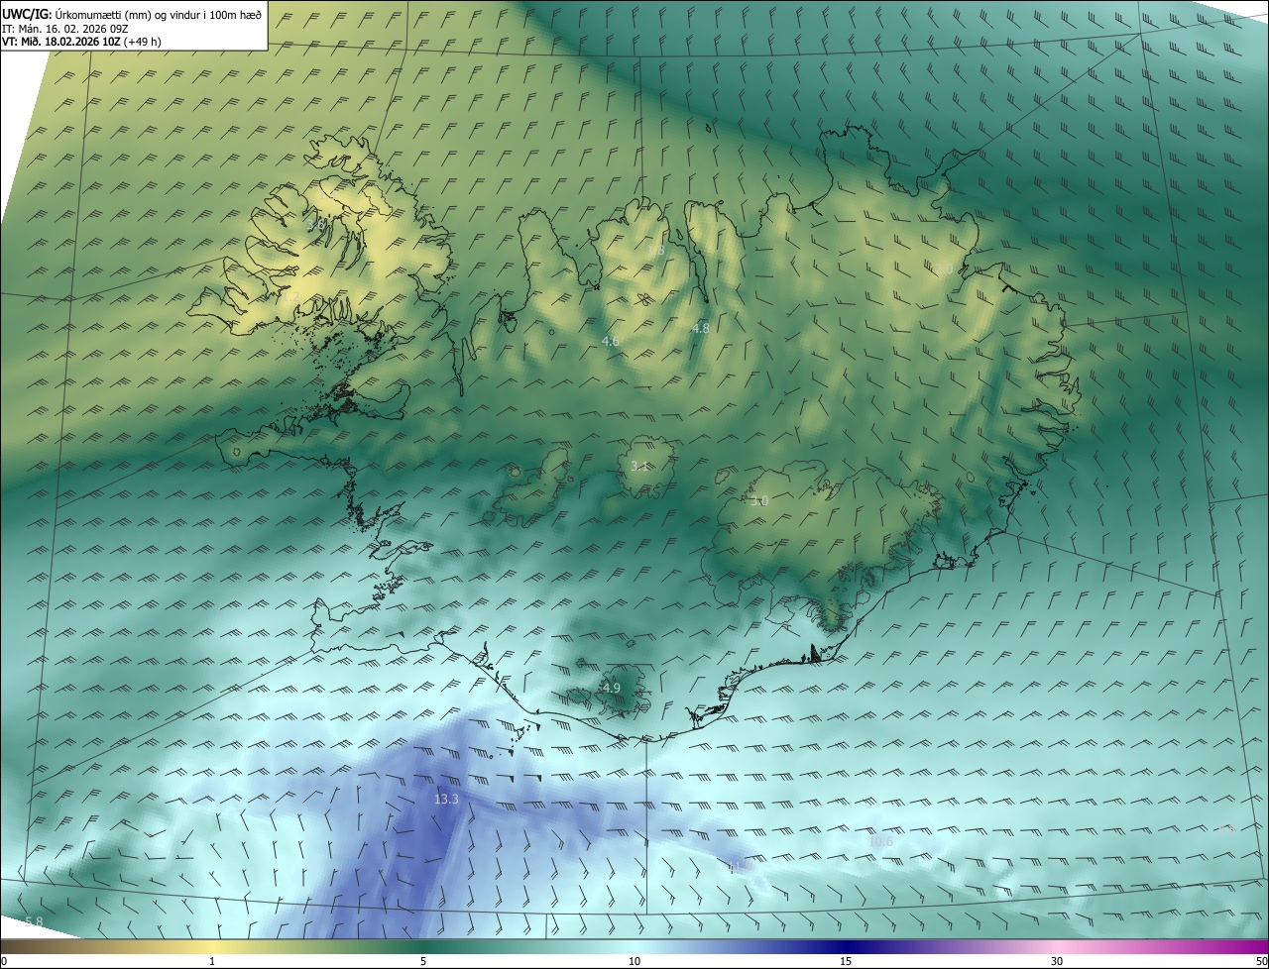Click the 3.8 value label in the Westfjords
The image size is (1269, 969).
[317, 226]
